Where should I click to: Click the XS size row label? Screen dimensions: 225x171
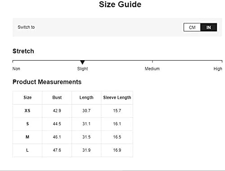pos(27,110)
